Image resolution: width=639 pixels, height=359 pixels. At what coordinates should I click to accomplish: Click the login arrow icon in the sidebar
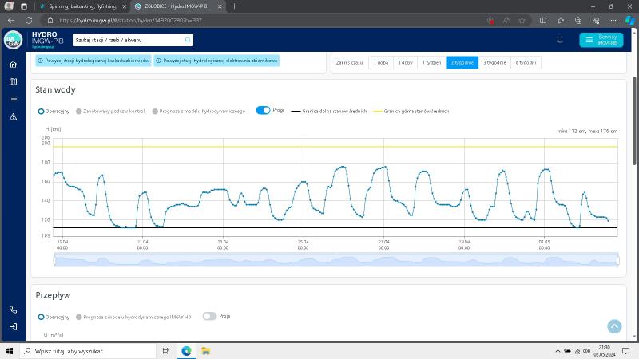tap(13, 327)
